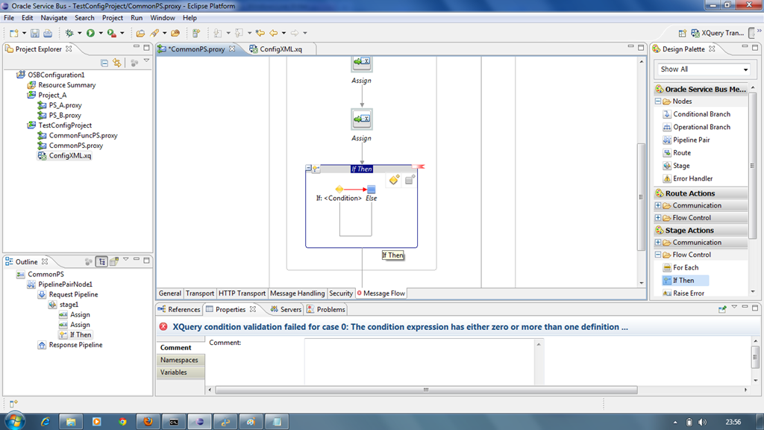Collapse the Nodes folder in palette

pos(658,102)
